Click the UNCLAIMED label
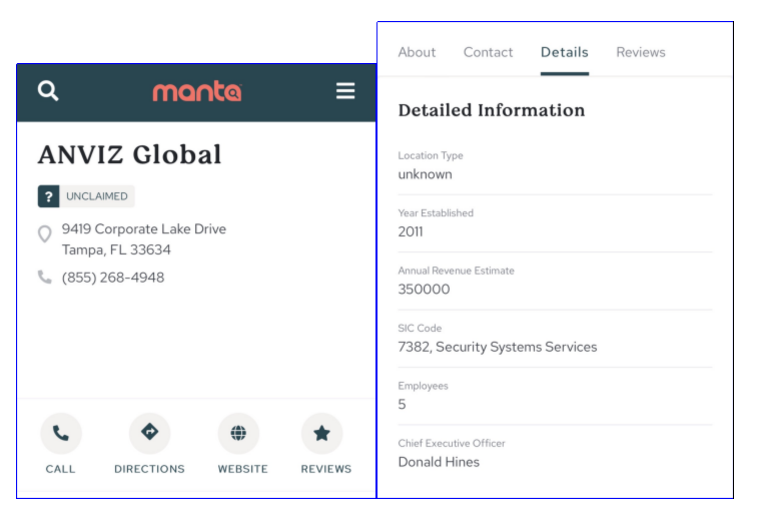Viewport: 763px width, 515px height. pyautogui.click(x=97, y=196)
